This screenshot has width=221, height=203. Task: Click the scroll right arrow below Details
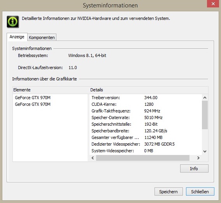[198, 158]
